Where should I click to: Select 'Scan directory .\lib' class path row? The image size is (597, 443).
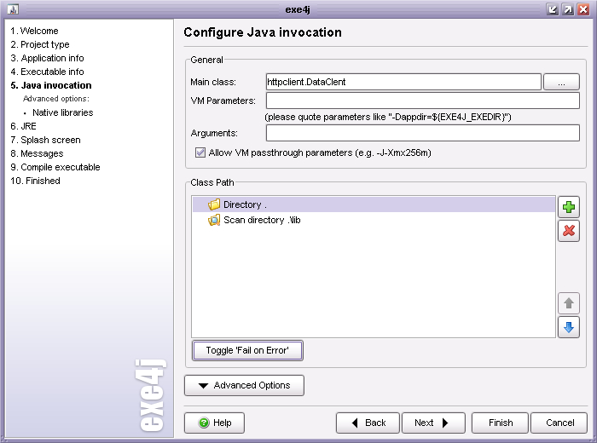pyautogui.click(x=374, y=220)
